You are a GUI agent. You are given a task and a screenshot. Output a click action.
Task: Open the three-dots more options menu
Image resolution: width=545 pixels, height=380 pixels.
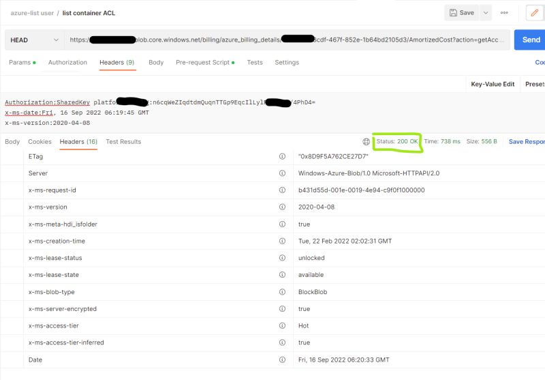click(x=504, y=13)
